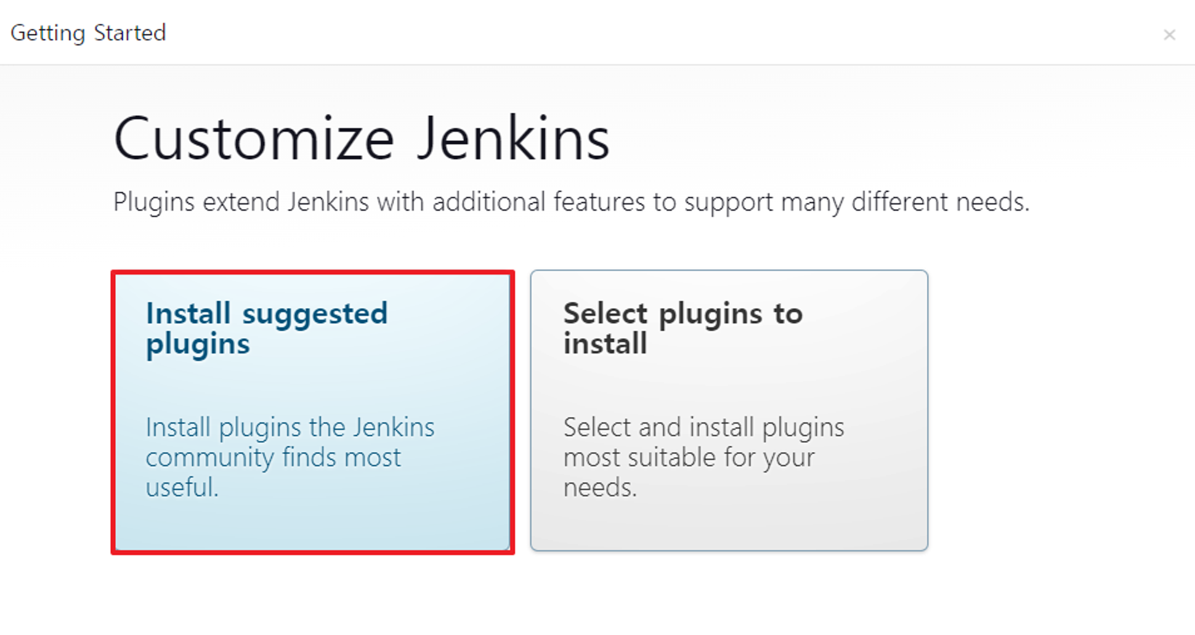Click the Install suggested plugins tile

(313, 412)
